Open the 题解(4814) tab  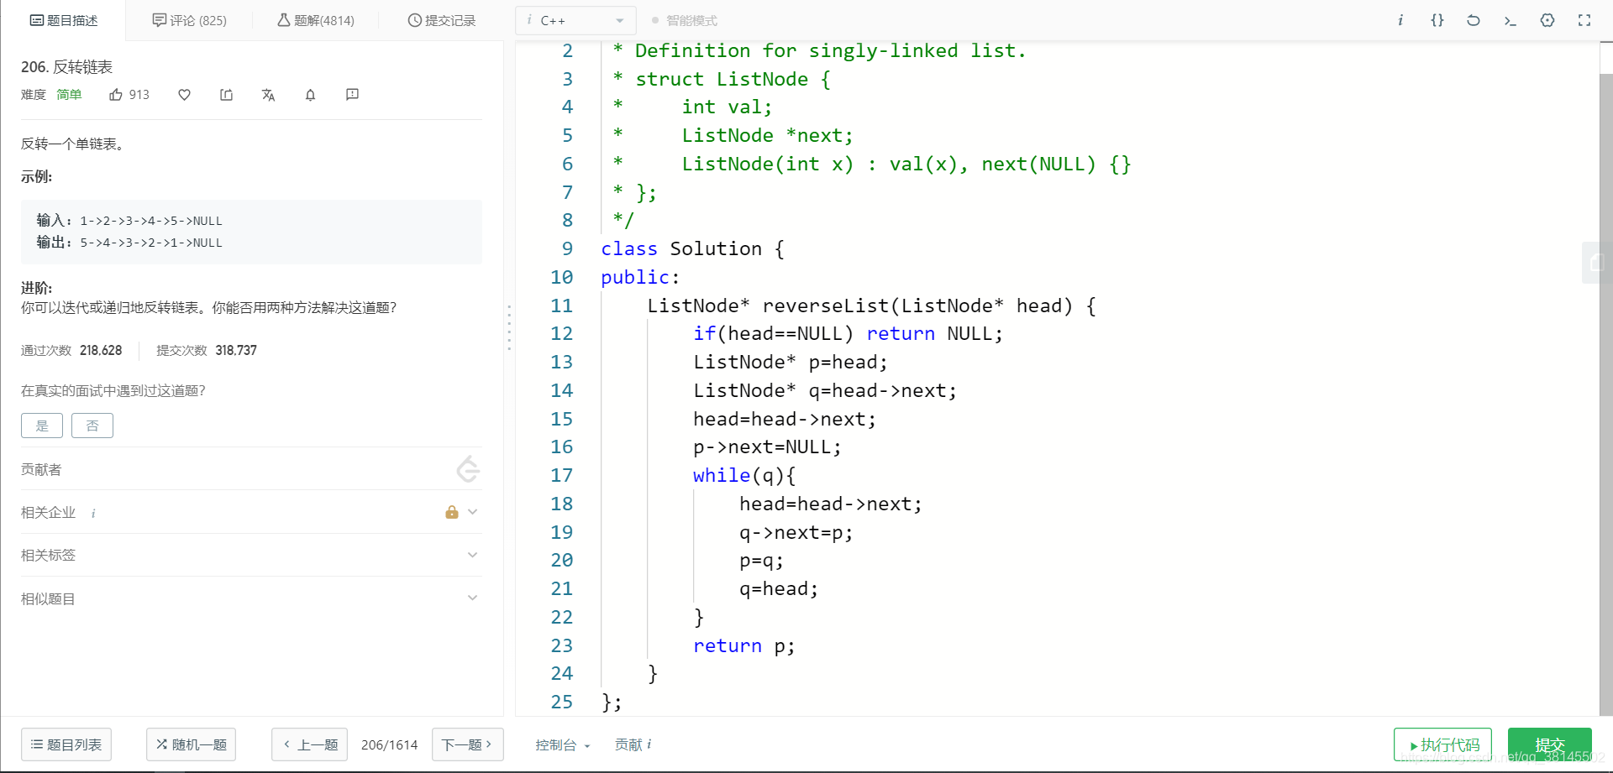point(316,20)
